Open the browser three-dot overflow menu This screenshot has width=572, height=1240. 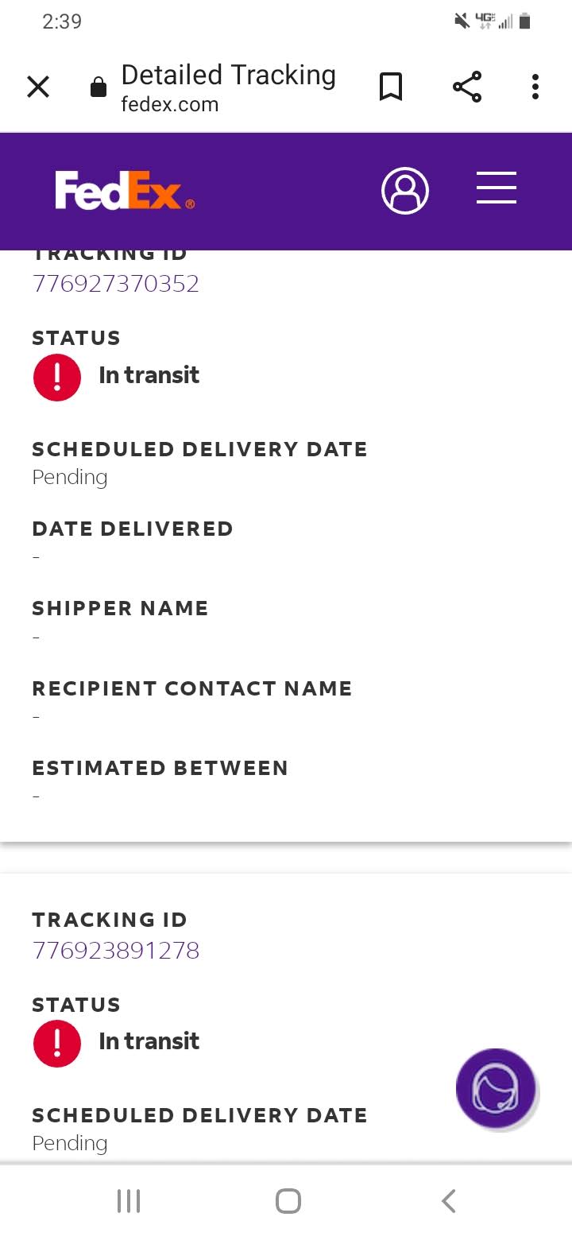click(535, 86)
